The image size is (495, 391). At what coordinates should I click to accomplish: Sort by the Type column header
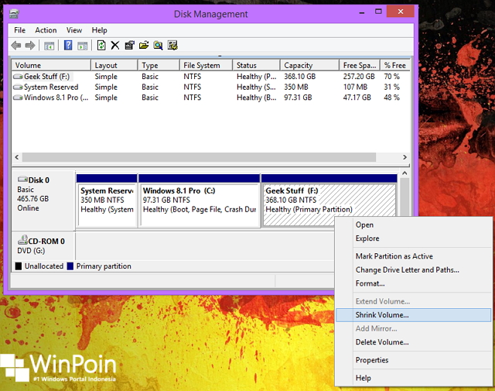coord(159,65)
